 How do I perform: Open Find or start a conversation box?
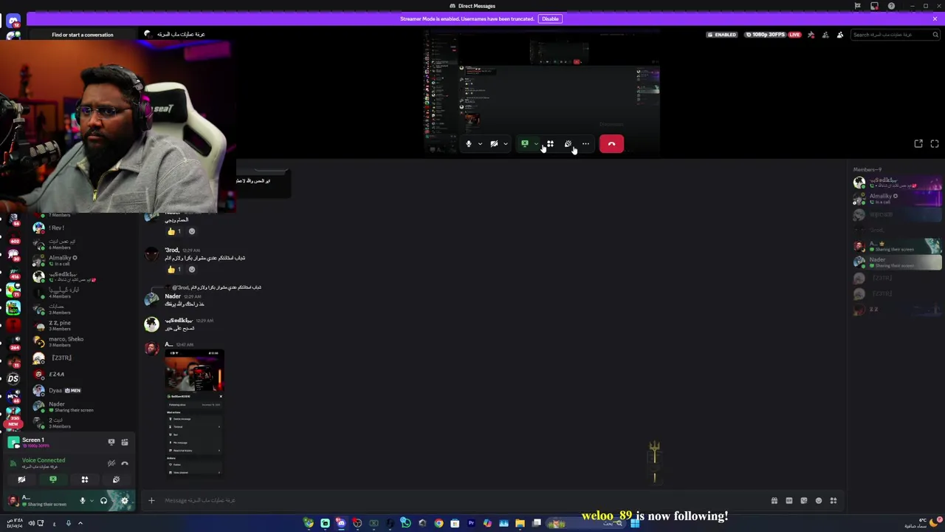coord(82,35)
